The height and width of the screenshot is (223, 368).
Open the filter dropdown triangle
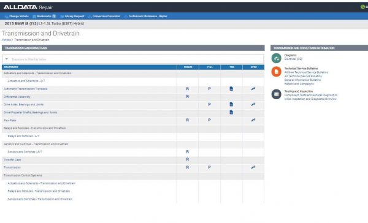pyautogui.click(x=7, y=59)
